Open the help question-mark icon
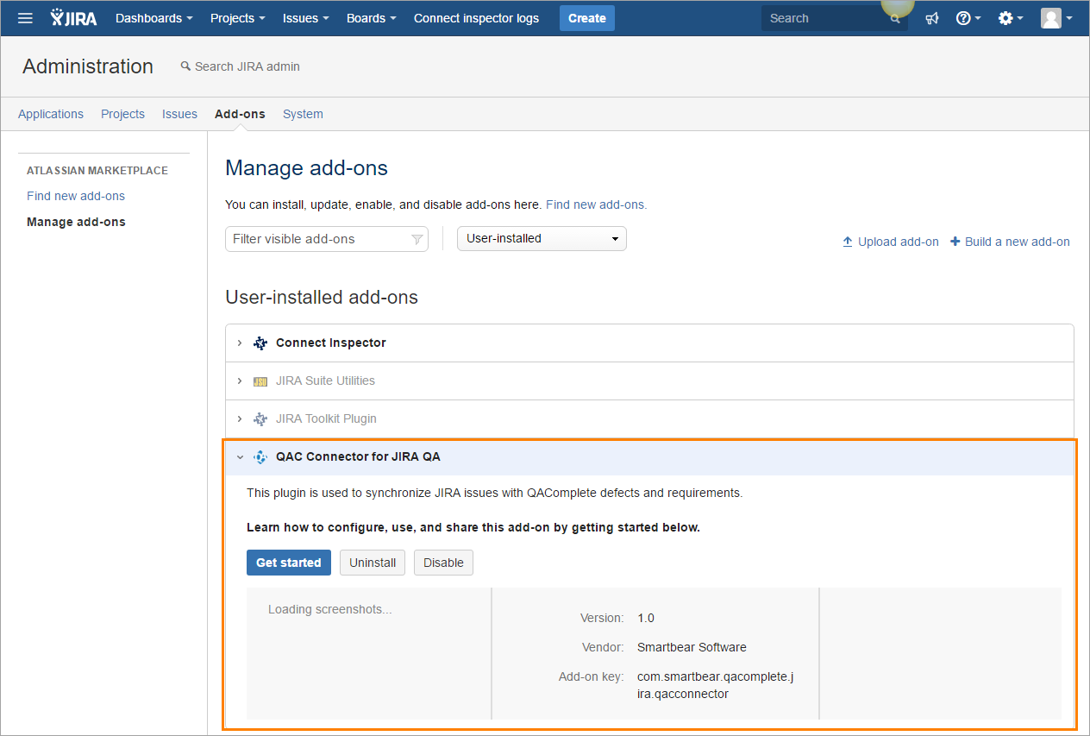The height and width of the screenshot is (736, 1090). point(964,17)
